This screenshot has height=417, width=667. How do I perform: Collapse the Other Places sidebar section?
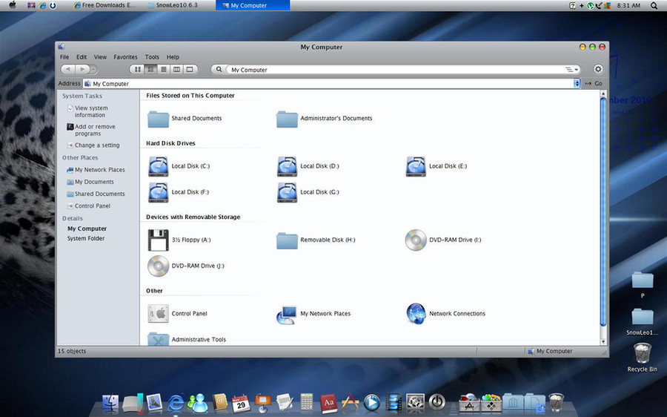pos(80,157)
